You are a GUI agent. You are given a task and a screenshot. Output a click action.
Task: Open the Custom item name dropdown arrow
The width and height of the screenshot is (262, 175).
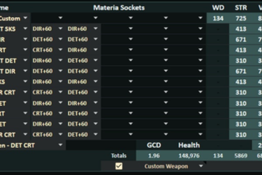[x=25, y=18]
